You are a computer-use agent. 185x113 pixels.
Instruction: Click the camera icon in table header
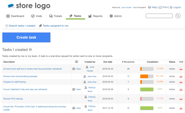[77, 62]
